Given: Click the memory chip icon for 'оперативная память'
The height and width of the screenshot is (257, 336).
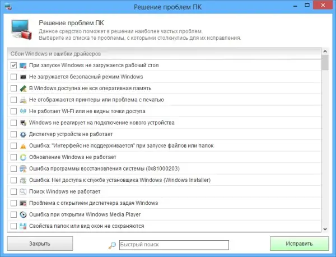Looking at the screenshot, I should 23,88.
